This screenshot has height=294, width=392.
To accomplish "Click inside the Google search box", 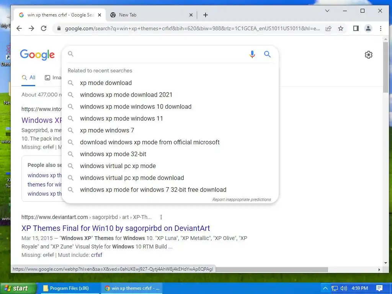I will click(160, 54).
